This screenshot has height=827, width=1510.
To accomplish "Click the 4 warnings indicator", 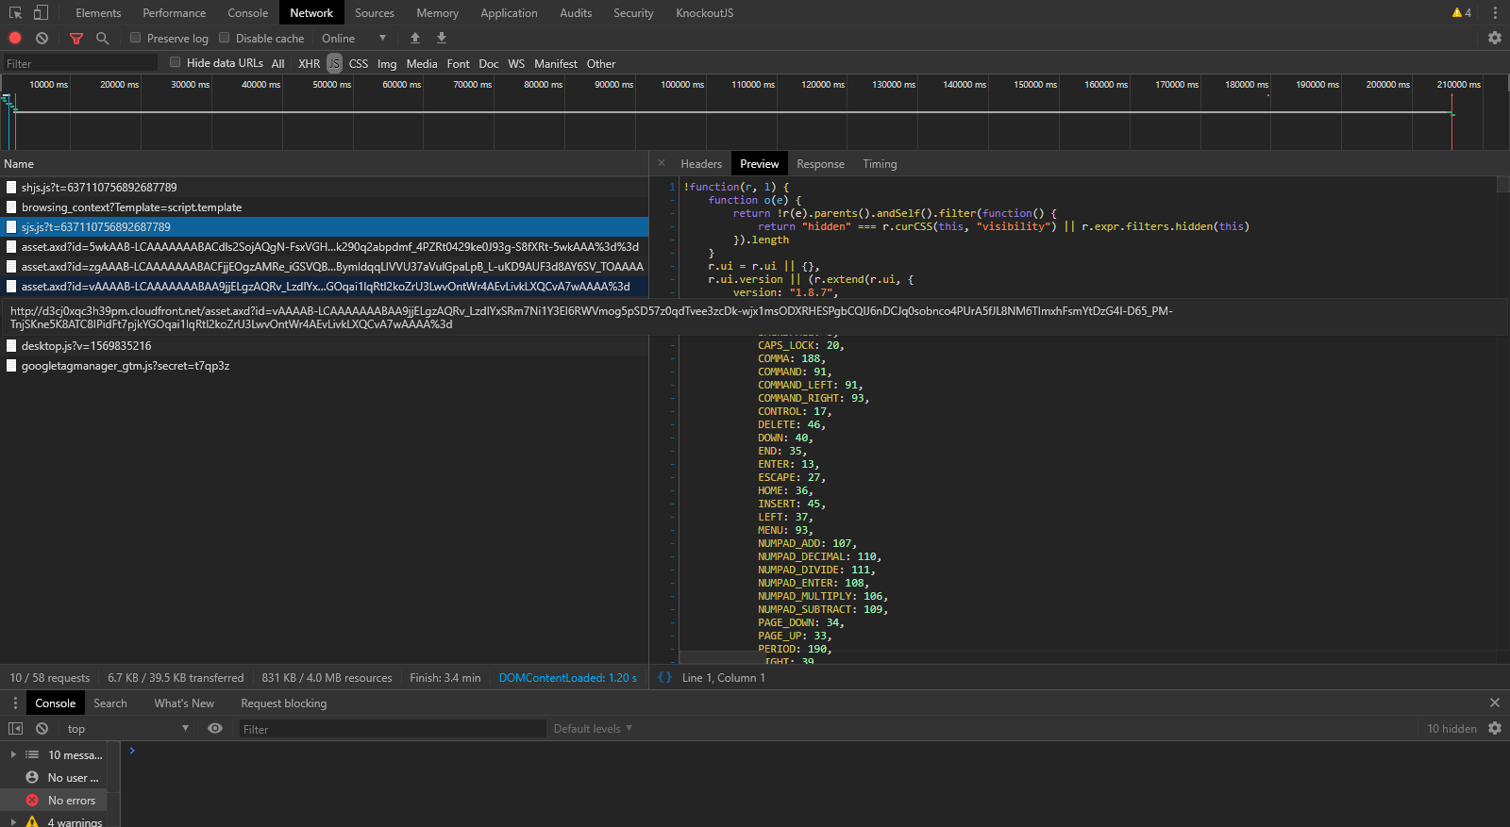I will [1462, 13].
